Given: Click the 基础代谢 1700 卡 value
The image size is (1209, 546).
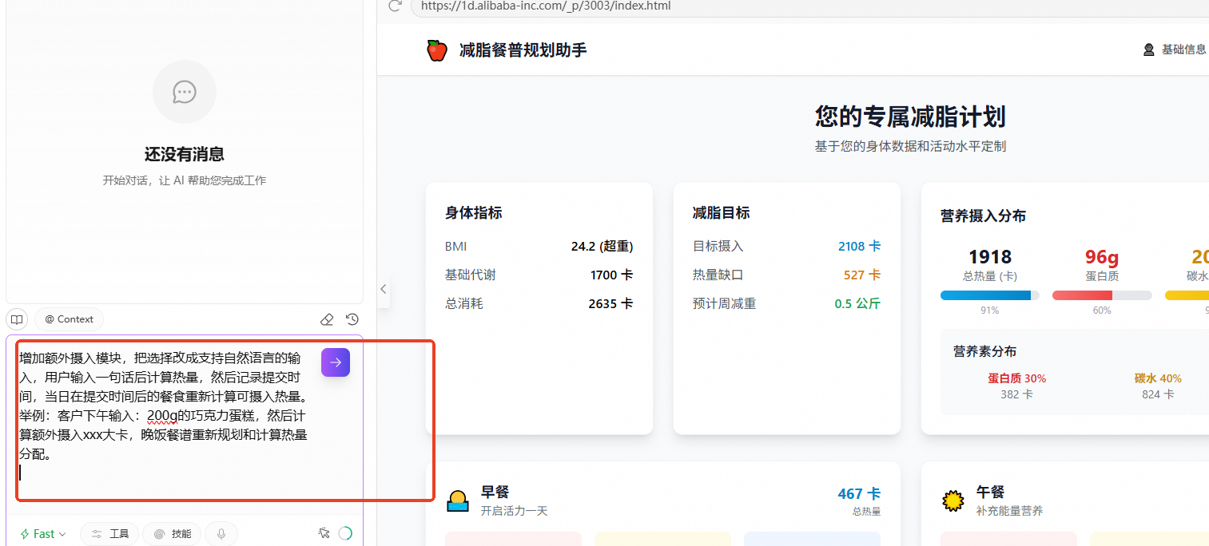Looking at the screenshot, I should pyautogui.click(x=611, y=275).
